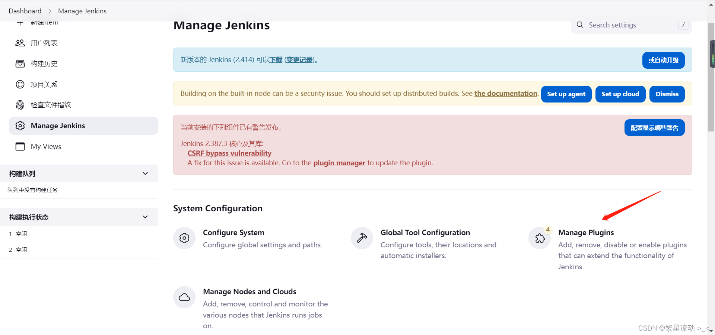The image size is (715, 335).
Task: Open the 下载 link for Jenkins 2.414
Action: click(276, 60)
